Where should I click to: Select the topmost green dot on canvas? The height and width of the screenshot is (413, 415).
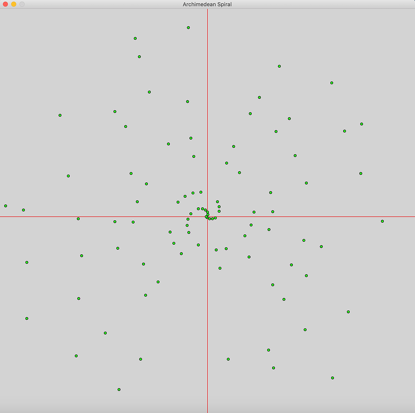(x=188, y=28)
